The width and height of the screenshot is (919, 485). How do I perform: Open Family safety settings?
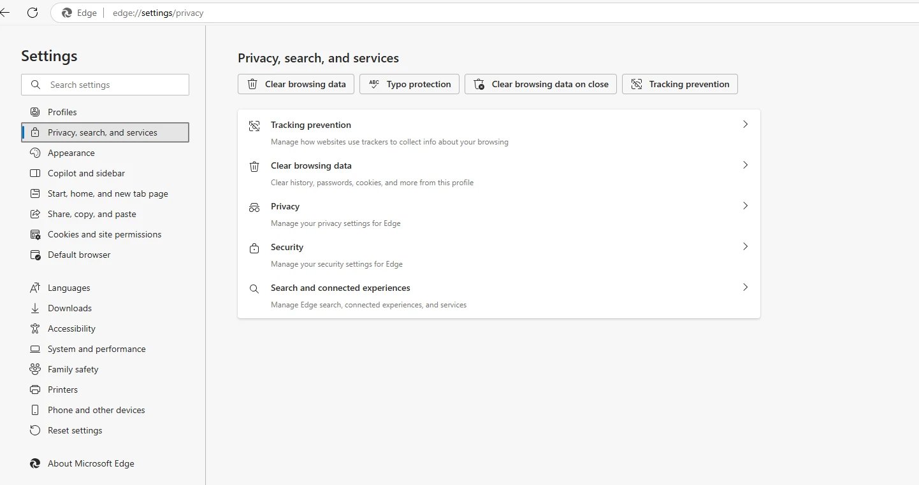(x=105, y=369)
